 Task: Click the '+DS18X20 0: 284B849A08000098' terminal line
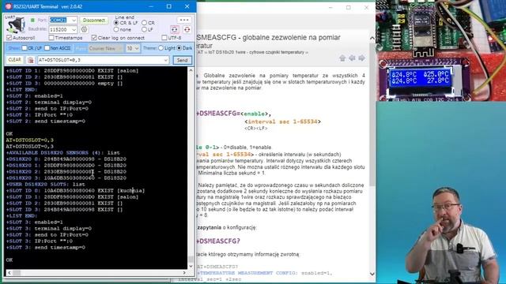pos(66,159)
